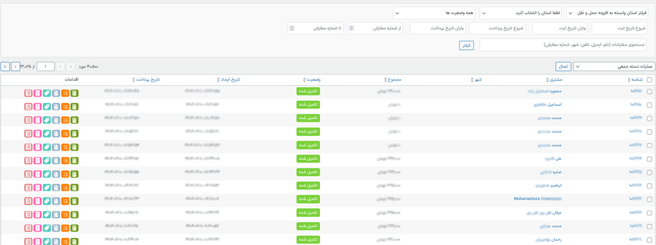
Task: Sort orders by تاریخ ایجاد column header
Action: 230,80
